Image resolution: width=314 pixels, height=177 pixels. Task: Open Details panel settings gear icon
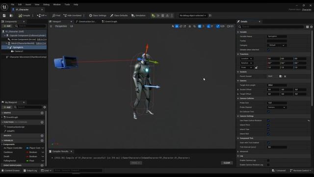click(311, 27)
